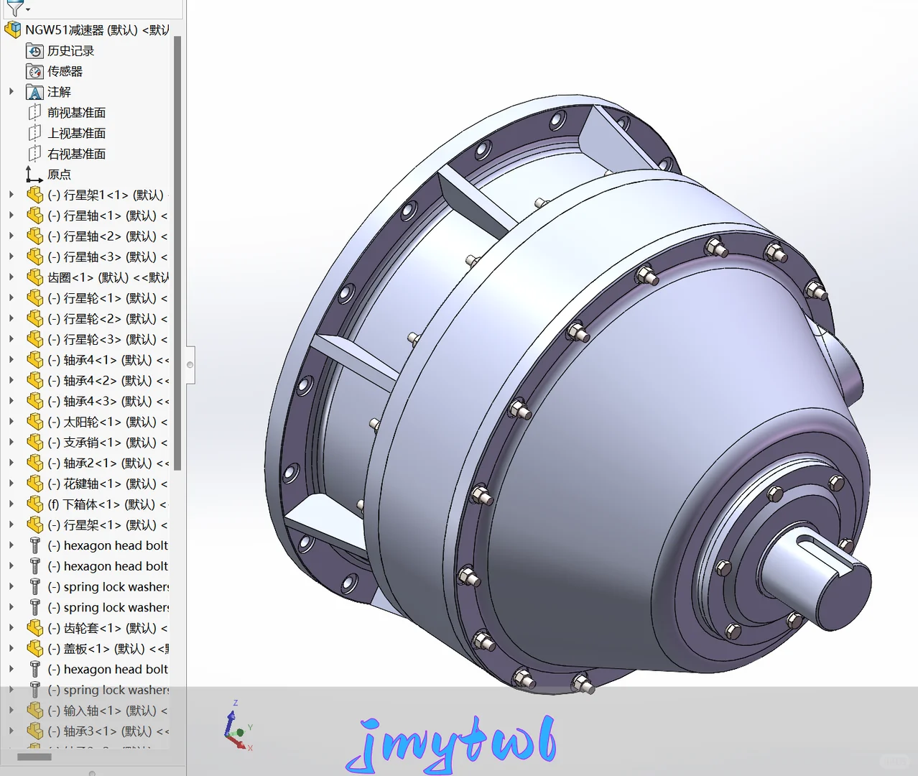Click the 原点 origin icon
Viewport: 918px width, 776px height.
coord(34,175)
